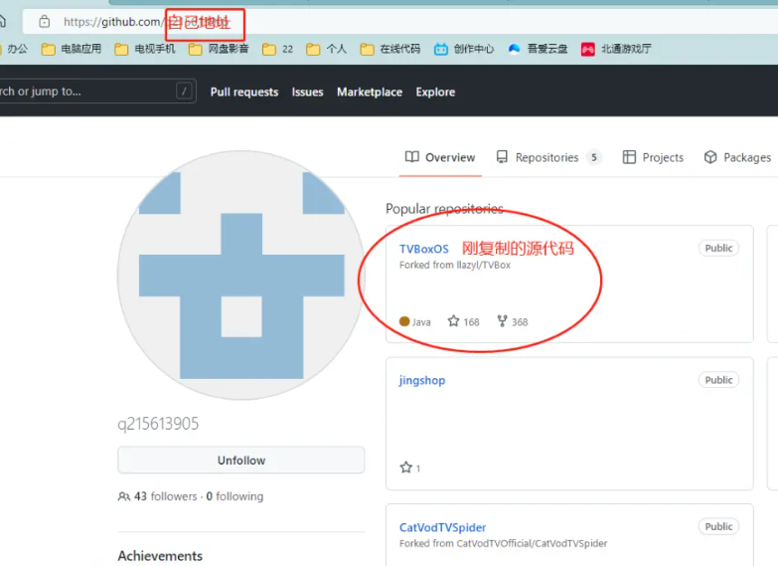
Task: Click the Achievements heading
Action: click(x=160, y=556)
